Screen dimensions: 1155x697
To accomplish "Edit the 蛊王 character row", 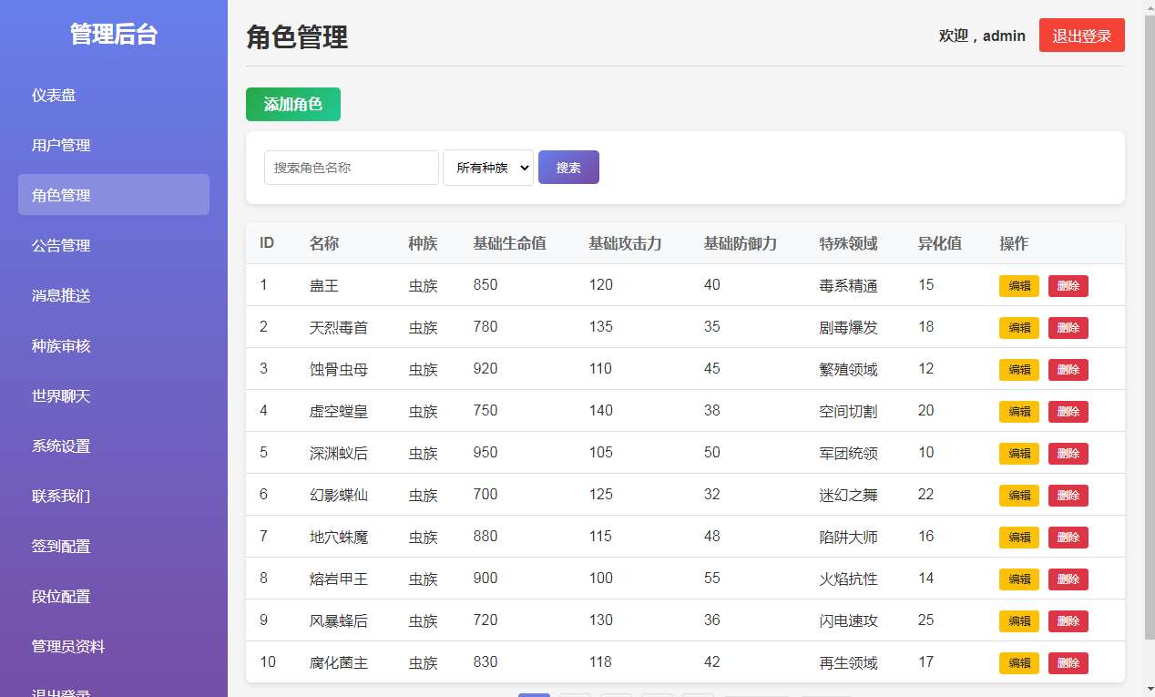I will (x=1018, y=286).
